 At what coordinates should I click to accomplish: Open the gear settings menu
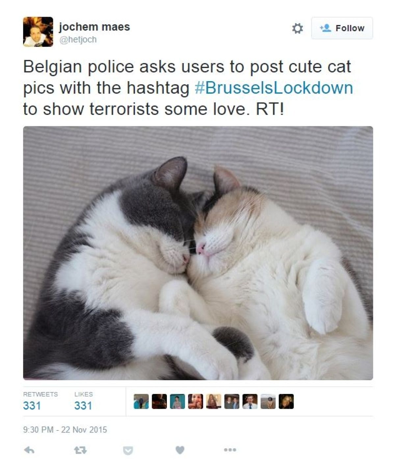coord(298,28)
